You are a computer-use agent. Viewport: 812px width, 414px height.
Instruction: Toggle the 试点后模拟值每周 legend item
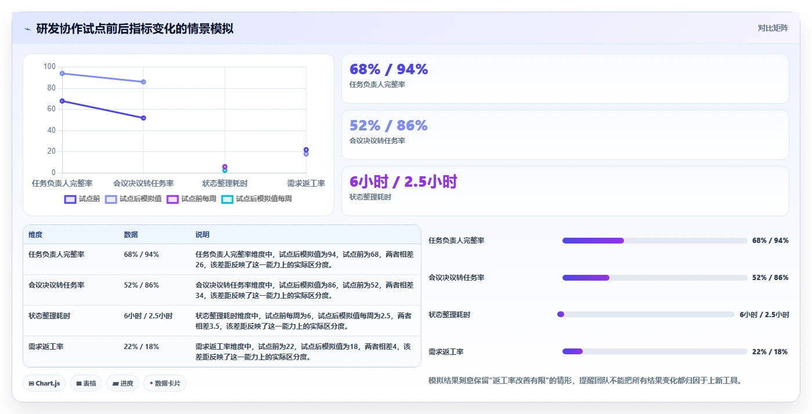256,199
